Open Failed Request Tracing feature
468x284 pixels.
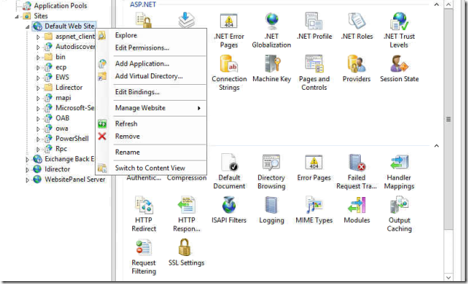(x=357, y=172)
